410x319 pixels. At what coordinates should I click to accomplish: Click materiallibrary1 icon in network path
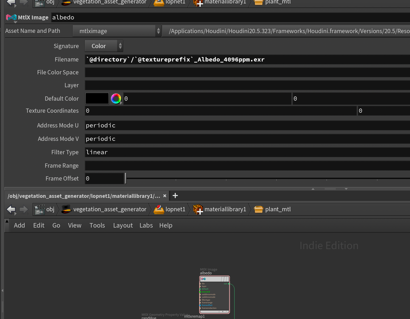tap(198, 209)
